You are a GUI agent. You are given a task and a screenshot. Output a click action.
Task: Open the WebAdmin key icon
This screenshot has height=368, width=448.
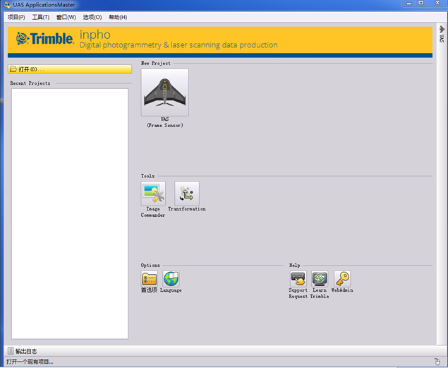pos(342,279)
